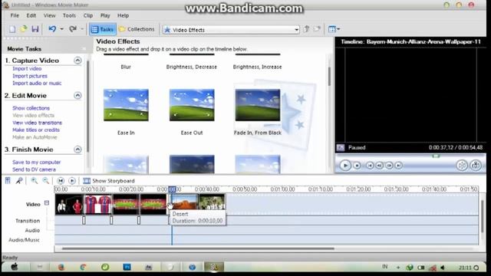
Task: Click the Rewind Timeline button
Action: pyautogui.click(x=61, y=181)
